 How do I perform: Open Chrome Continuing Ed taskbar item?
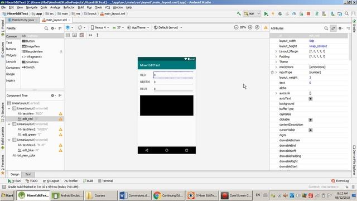(168, 195)
